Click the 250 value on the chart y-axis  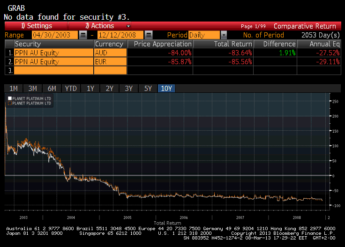335,101
